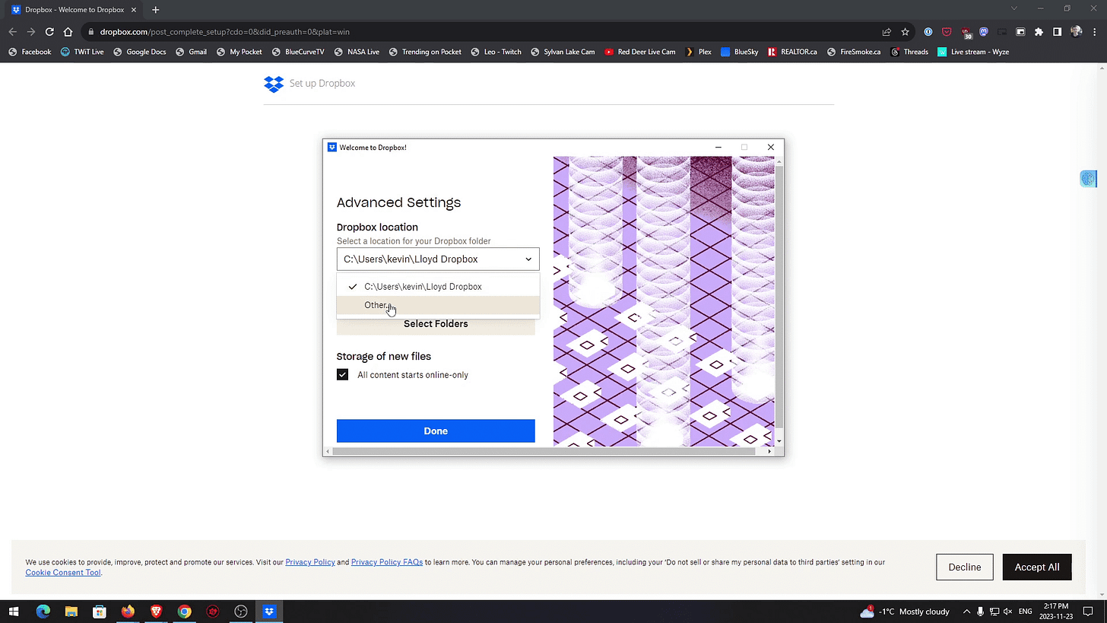Follow the Privacy Policy link
This screenshot has height=623, width=1107.
pos(310,562)
